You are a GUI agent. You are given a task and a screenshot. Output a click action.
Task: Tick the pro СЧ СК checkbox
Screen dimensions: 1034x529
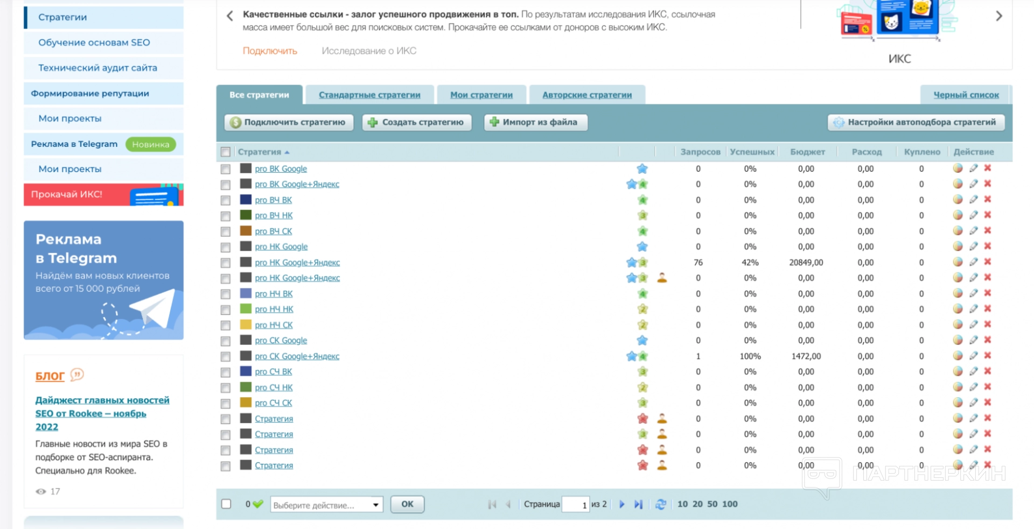226,403
